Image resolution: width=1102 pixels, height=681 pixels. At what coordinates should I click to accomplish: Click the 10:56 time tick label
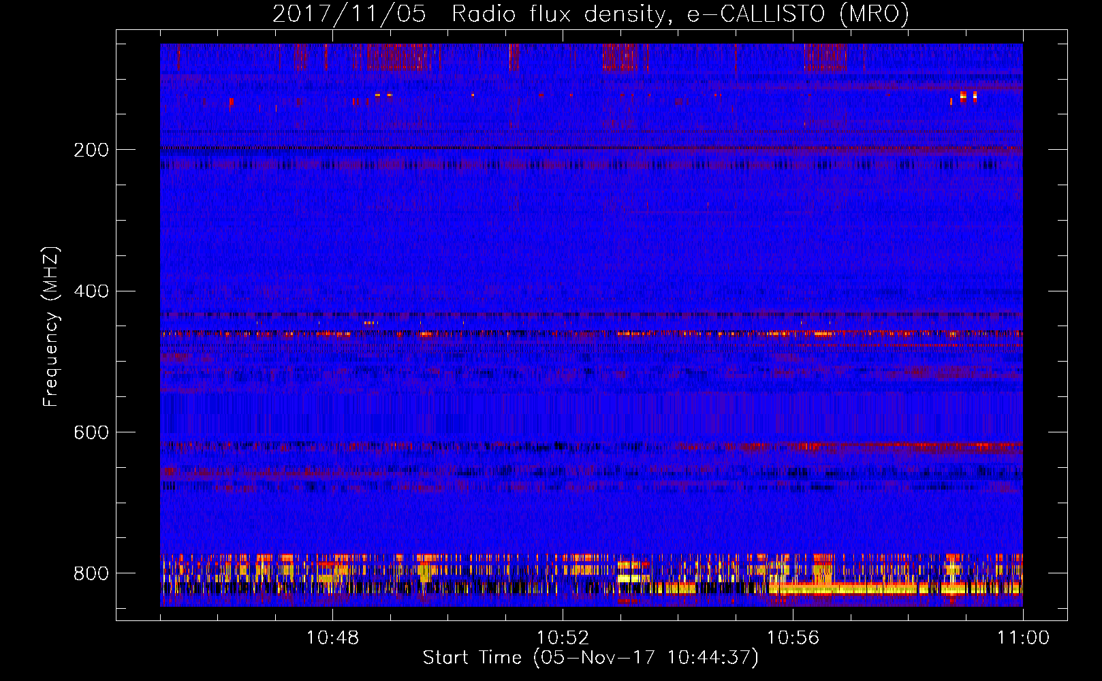(x=793, y=638)
